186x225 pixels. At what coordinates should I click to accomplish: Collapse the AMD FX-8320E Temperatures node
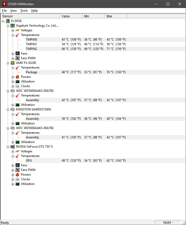click(x=13, y=68)
